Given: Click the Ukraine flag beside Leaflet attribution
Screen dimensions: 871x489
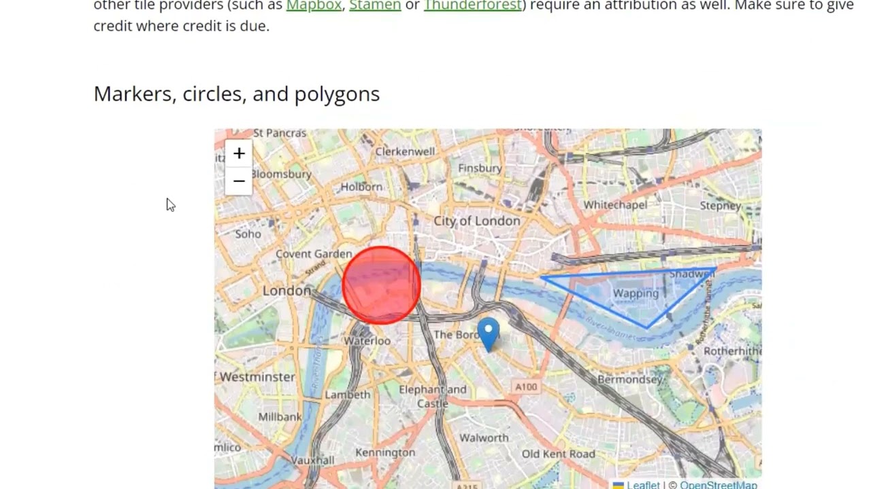Looking at the screenshot, I should pos(618,485).
